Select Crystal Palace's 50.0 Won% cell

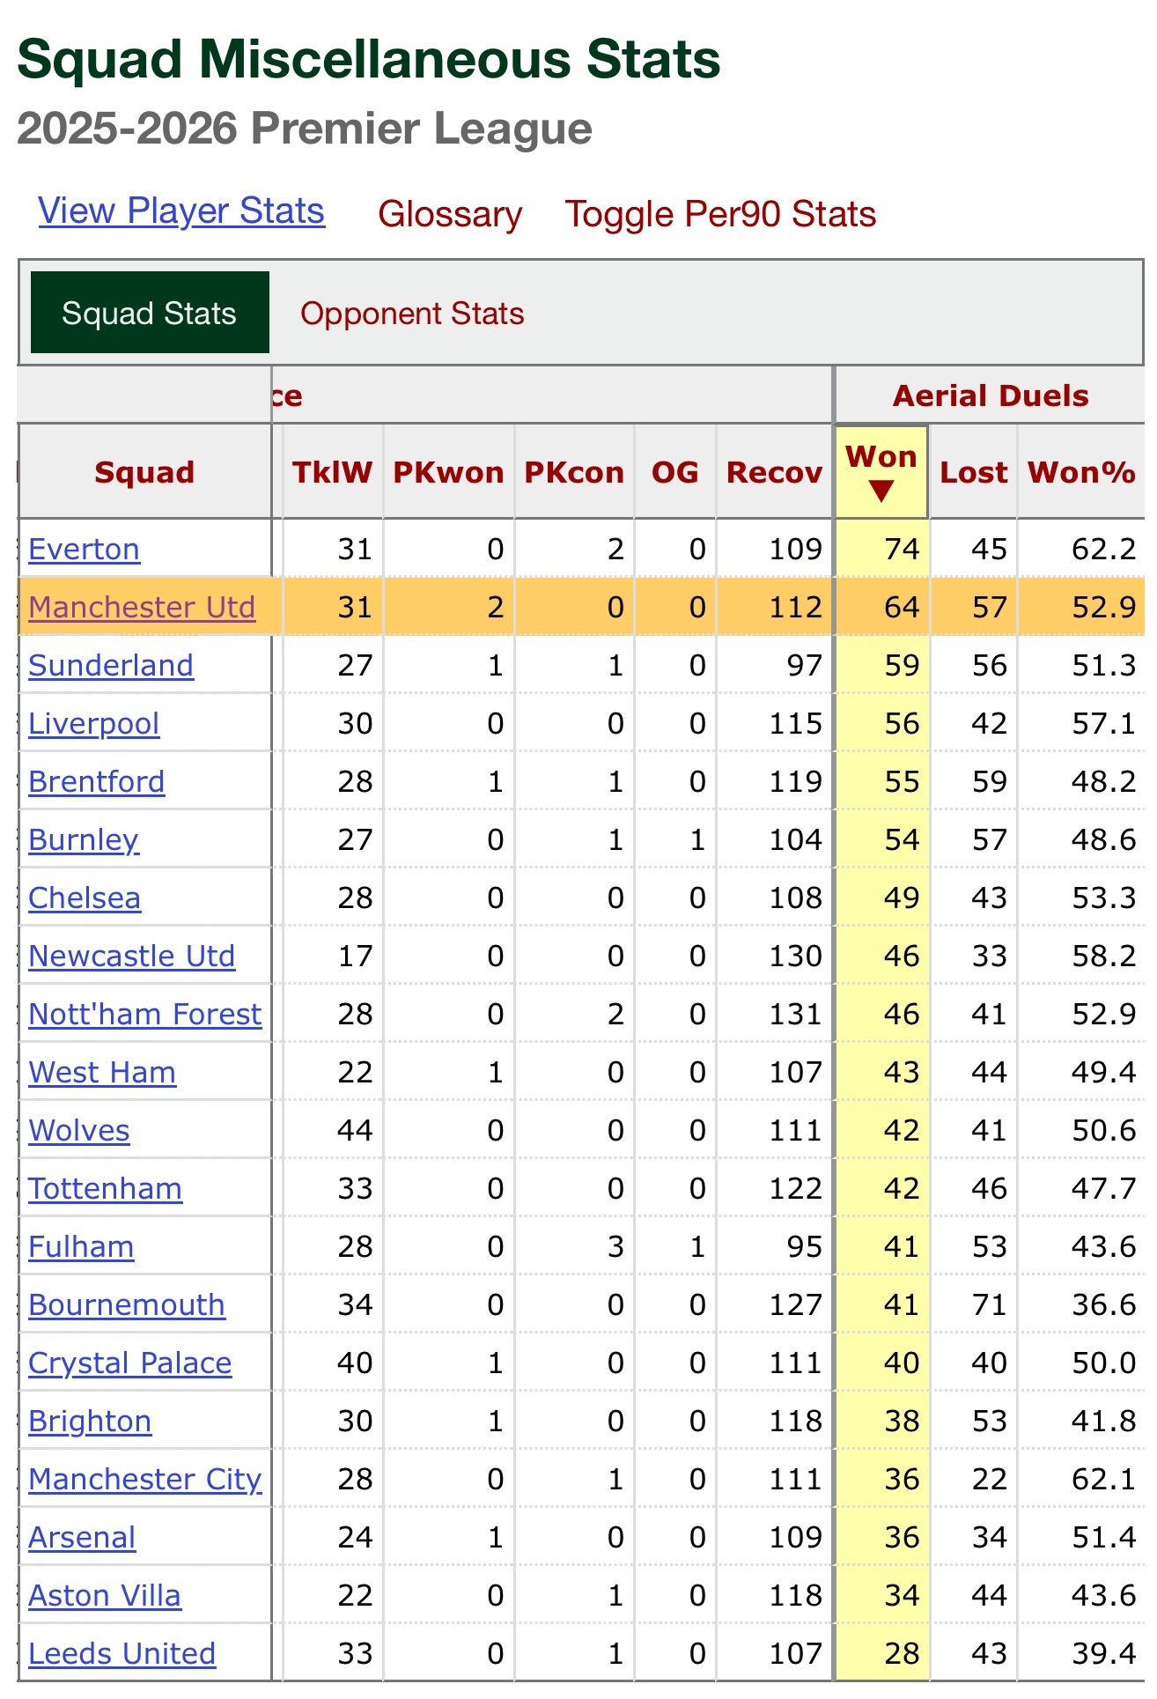pos(1081,1363)
